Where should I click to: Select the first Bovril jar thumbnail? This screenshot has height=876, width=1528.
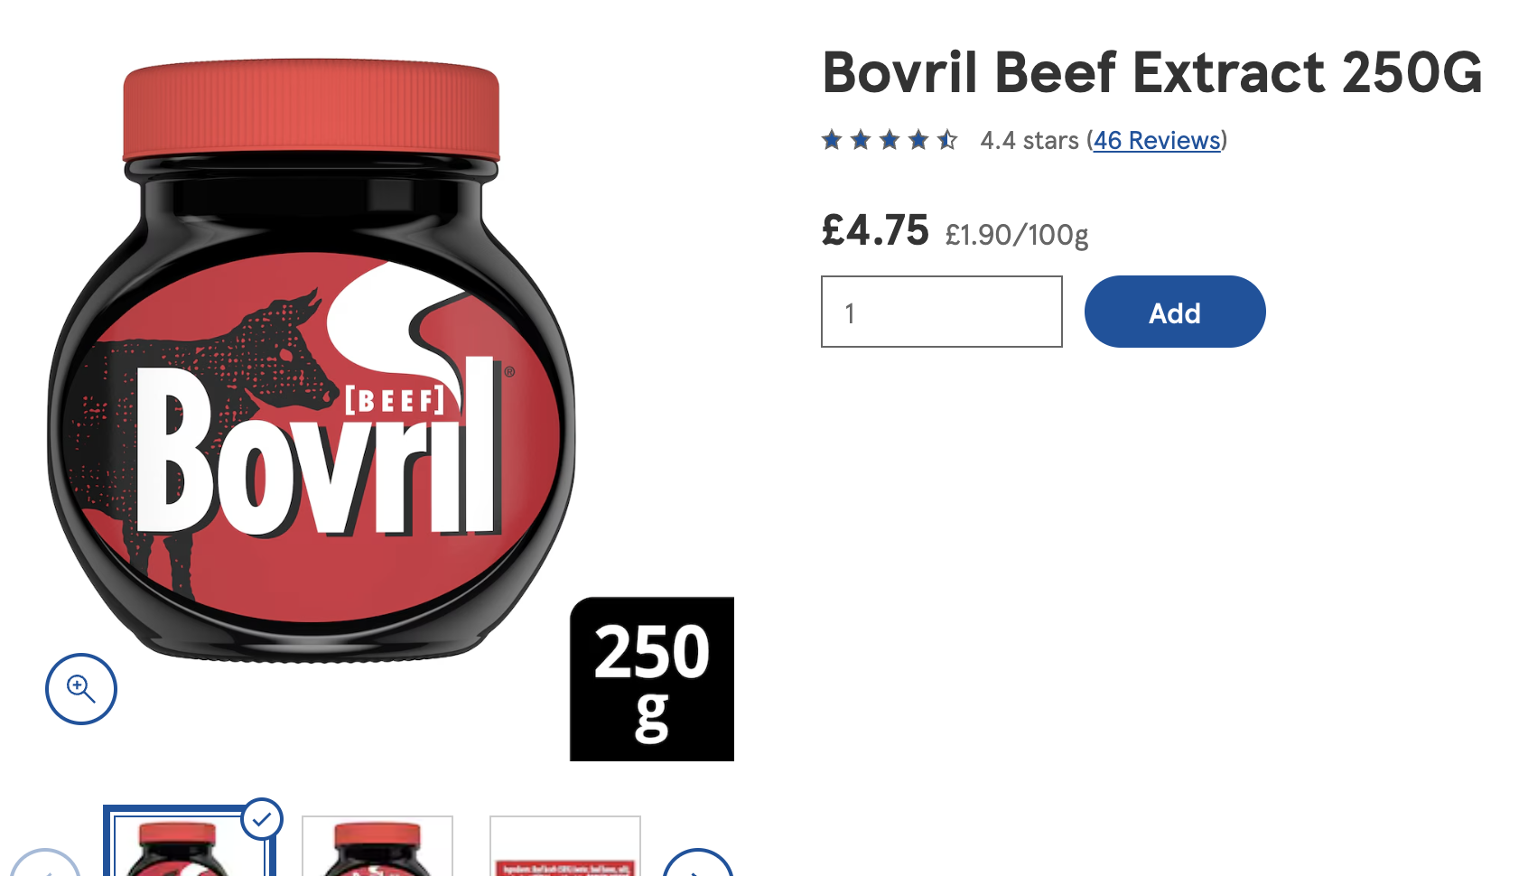point(189,843)
